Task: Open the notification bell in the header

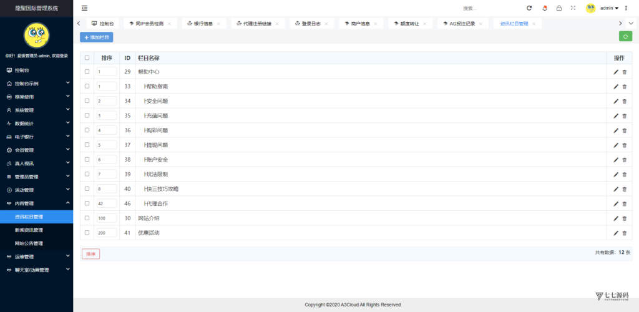Action: tap(545, 8)
